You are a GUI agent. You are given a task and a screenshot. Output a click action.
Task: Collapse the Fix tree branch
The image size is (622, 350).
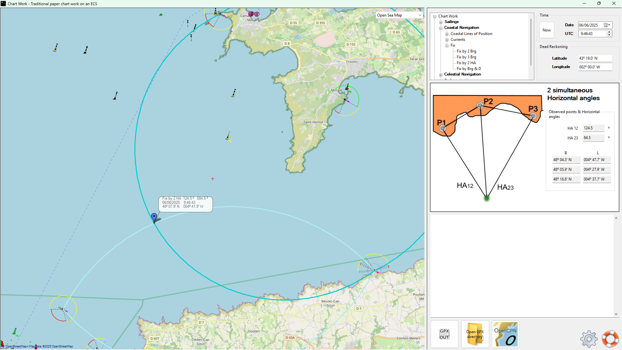pos(447,46)
